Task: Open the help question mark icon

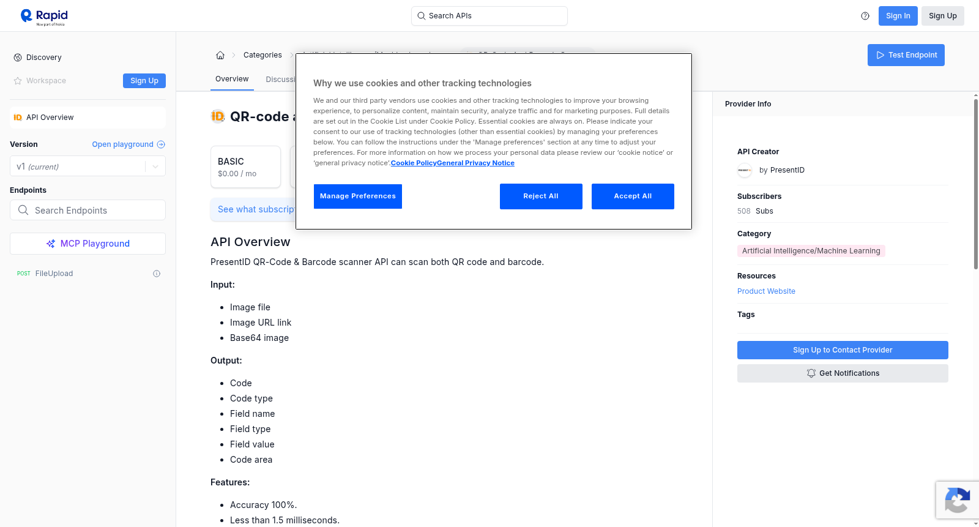Action: coord(865,16)
